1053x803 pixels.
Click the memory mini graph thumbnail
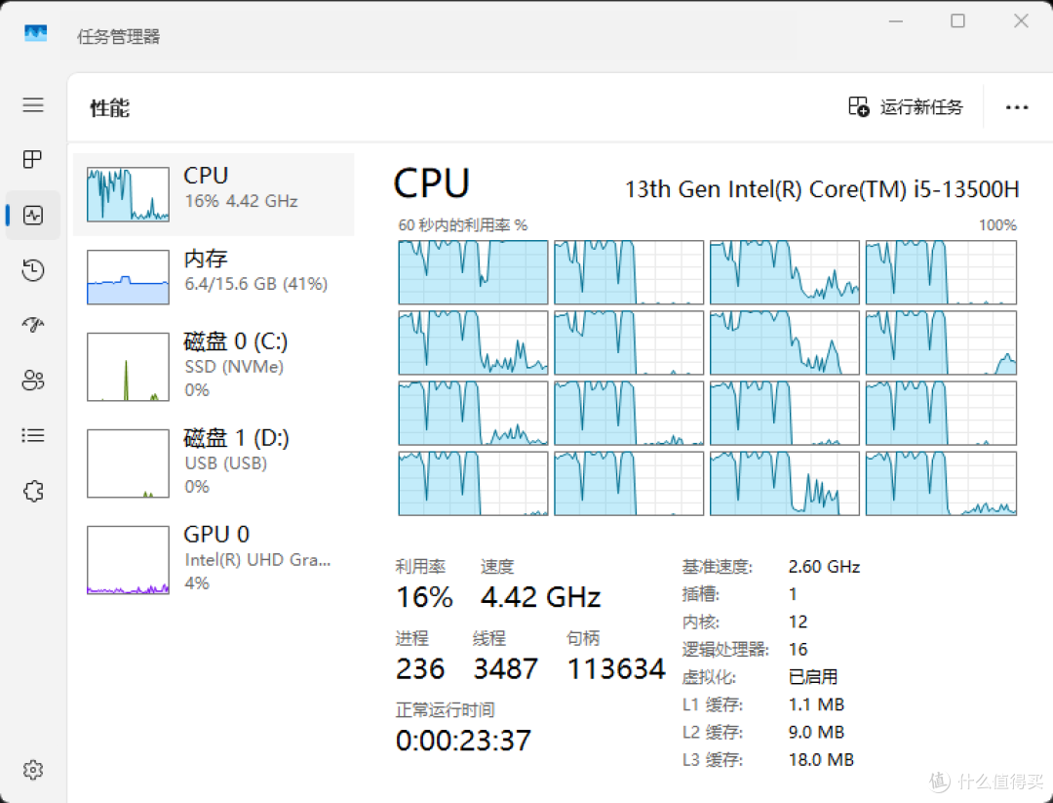point(129,277)
